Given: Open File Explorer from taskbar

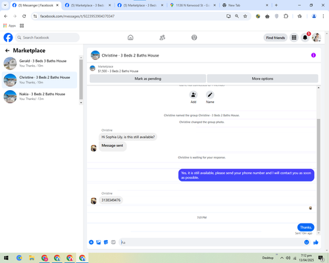Looking at the screenshot, I should pos(32,258).
